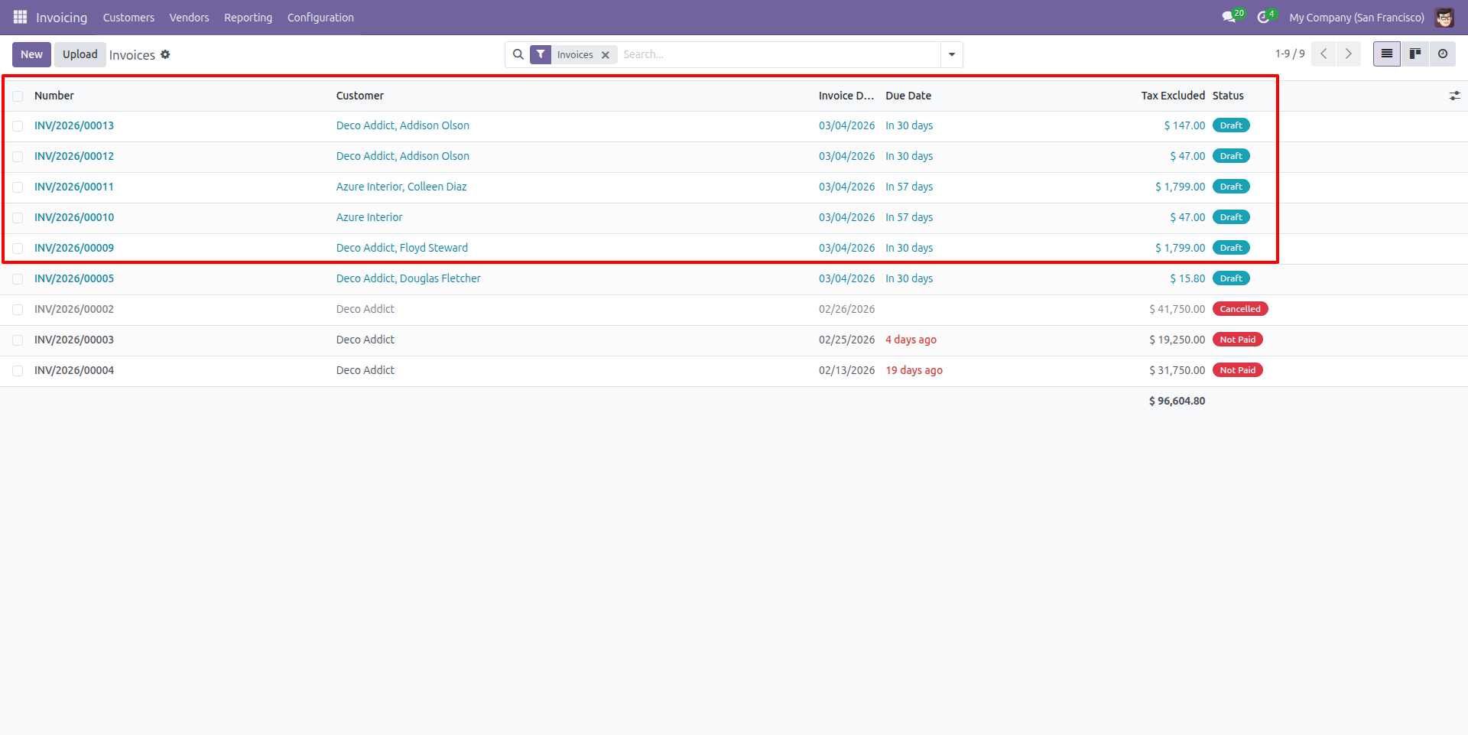Open invoice INV/2026/00010
1468x735 pixels.
pos(74,217)
